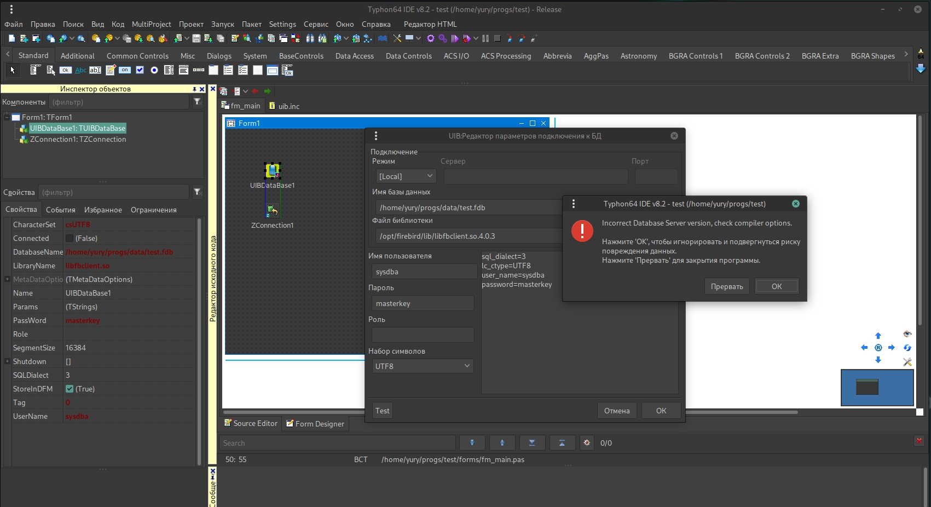Screen dimensions: 931x507
Task: Pick the TEdit 'abI' component icon
Action: click(x=95, y=70)
